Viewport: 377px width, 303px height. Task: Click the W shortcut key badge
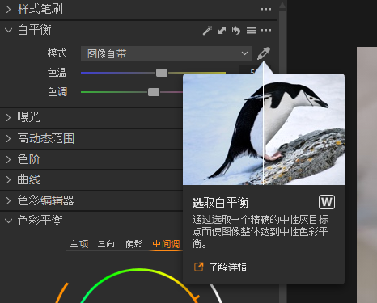[x=327, y=202]
